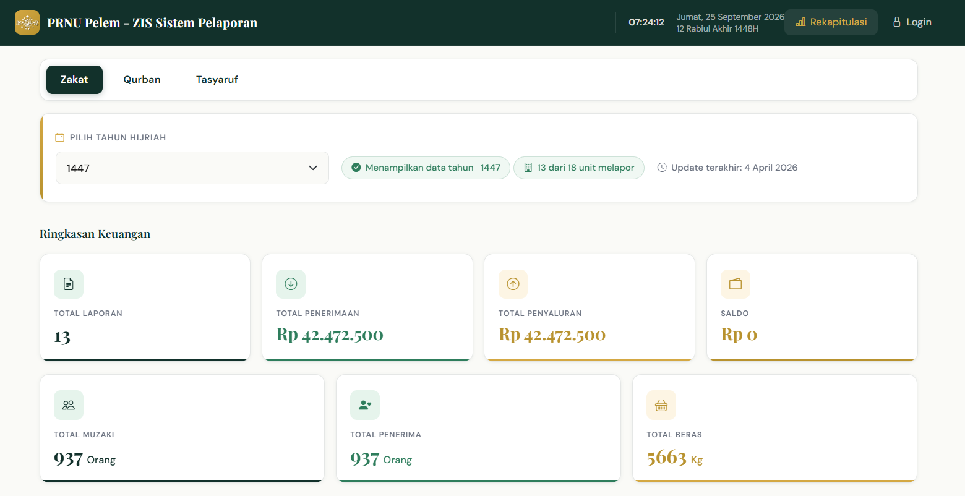
Task: Click the TOTAL PENERIMA label
Action: pos(385,435)
